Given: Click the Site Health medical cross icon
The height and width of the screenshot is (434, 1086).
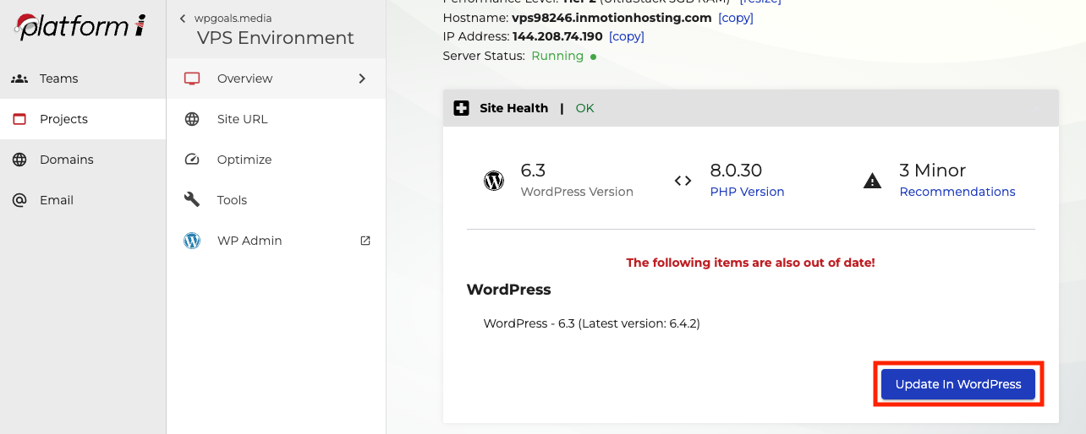Looking at the screenshot, I should 461,108.
